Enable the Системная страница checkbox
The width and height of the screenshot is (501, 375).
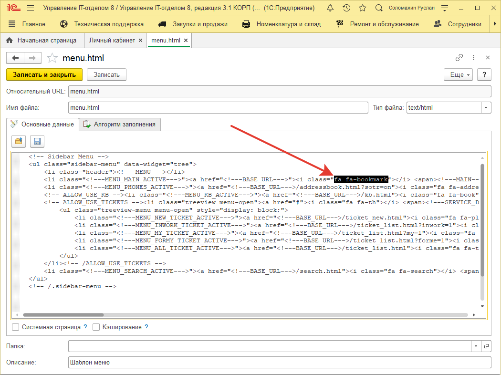[x=16, y=327]
